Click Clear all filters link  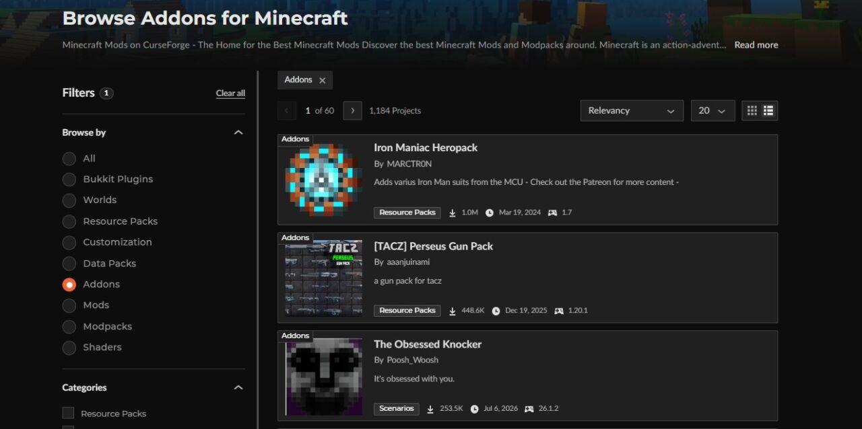click(x=230, y=93)
